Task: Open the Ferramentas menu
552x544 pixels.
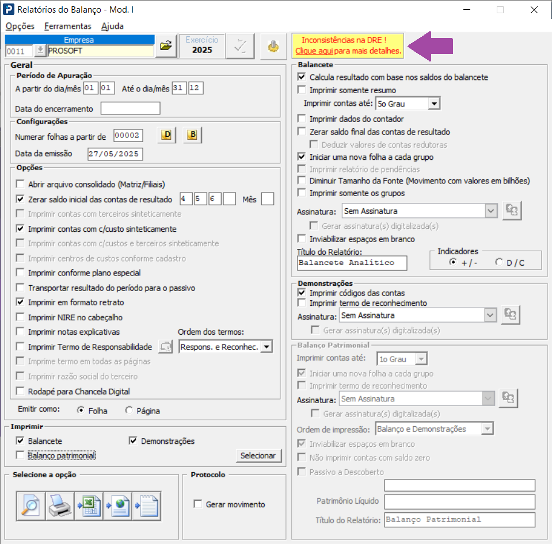Action: (67, 26)
